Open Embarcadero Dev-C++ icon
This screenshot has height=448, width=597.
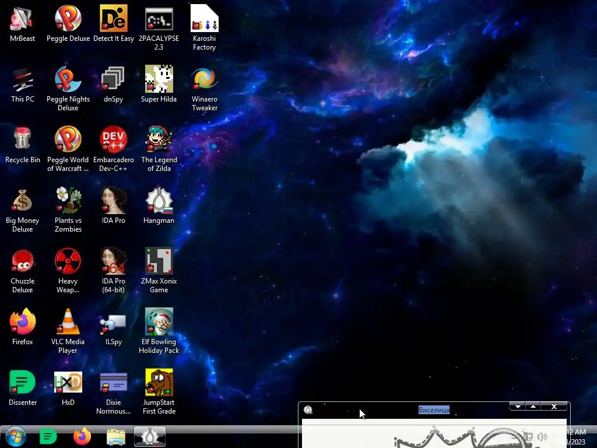(114, 149)
